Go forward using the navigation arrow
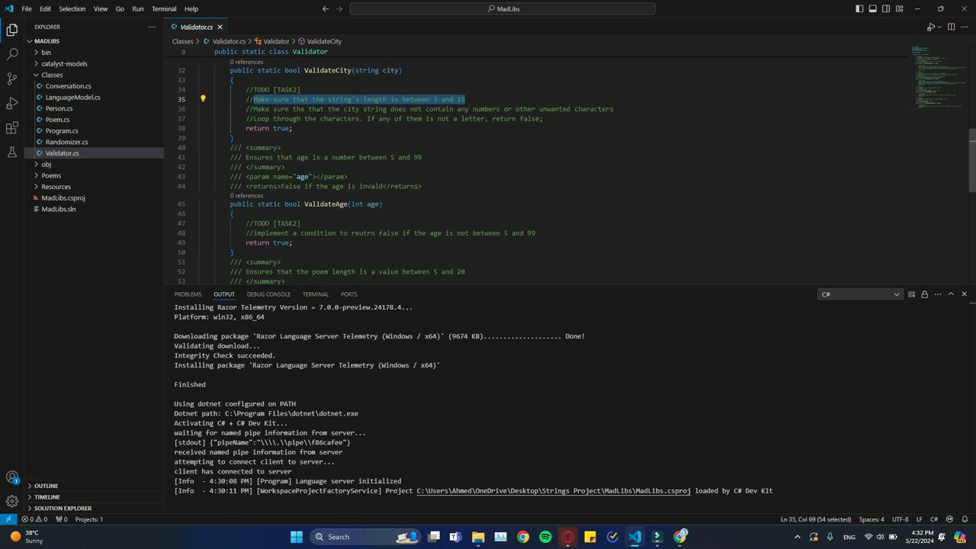The width and height of the screenshot is (976, 549). [x=341, y=9]
